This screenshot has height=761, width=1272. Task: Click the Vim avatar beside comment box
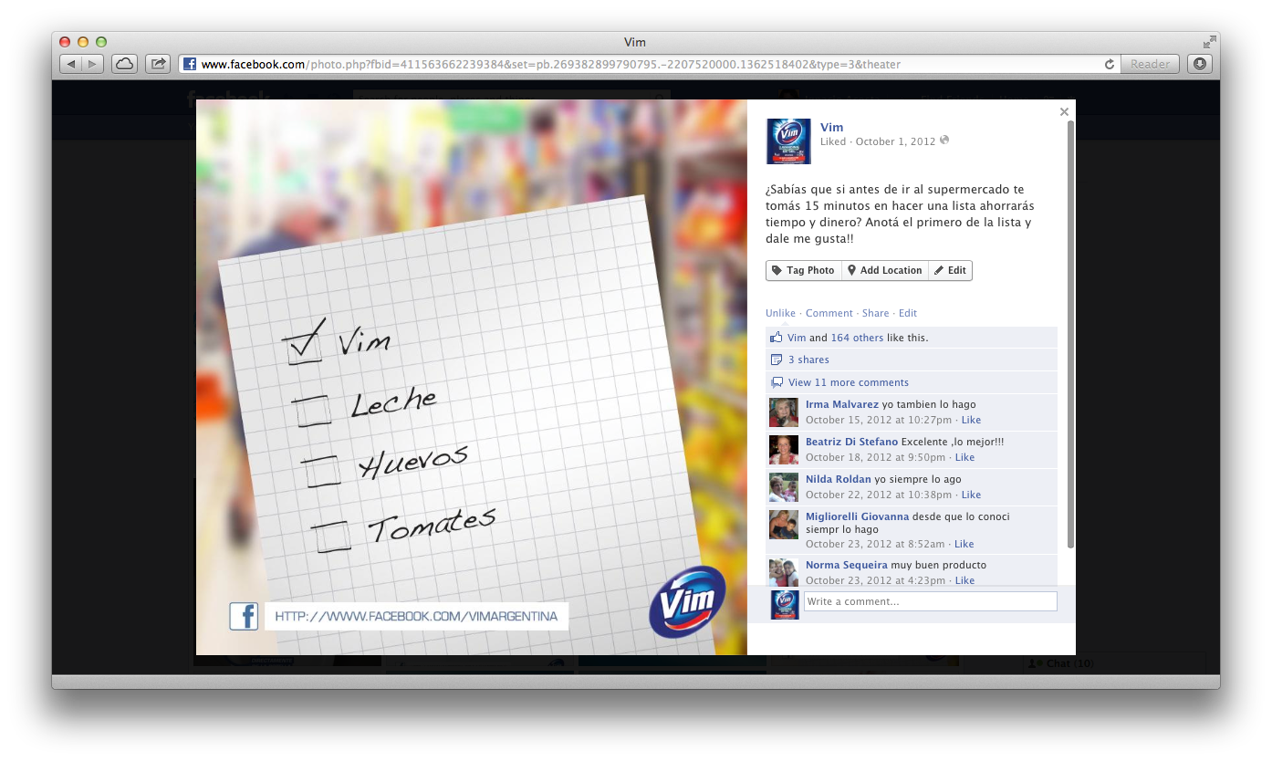[x=785, y=604]
